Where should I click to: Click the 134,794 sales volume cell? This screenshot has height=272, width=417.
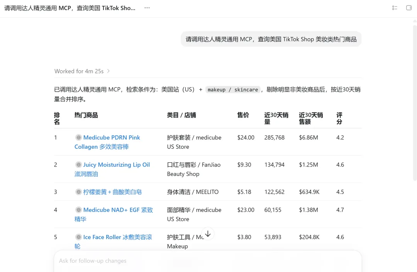[x=274, y=165]
